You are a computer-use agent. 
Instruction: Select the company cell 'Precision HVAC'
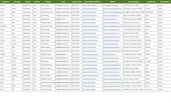(48, 44)
